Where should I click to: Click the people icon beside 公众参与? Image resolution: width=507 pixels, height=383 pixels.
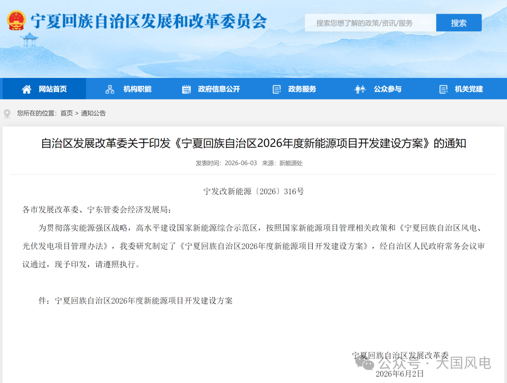(360, 89)
